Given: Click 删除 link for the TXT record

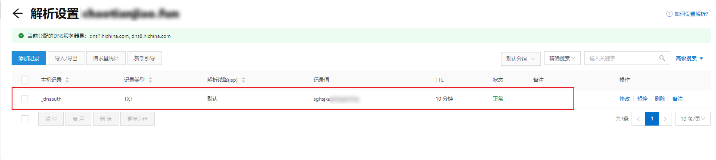Looking at the screenshot, I should tap(660, 99).
